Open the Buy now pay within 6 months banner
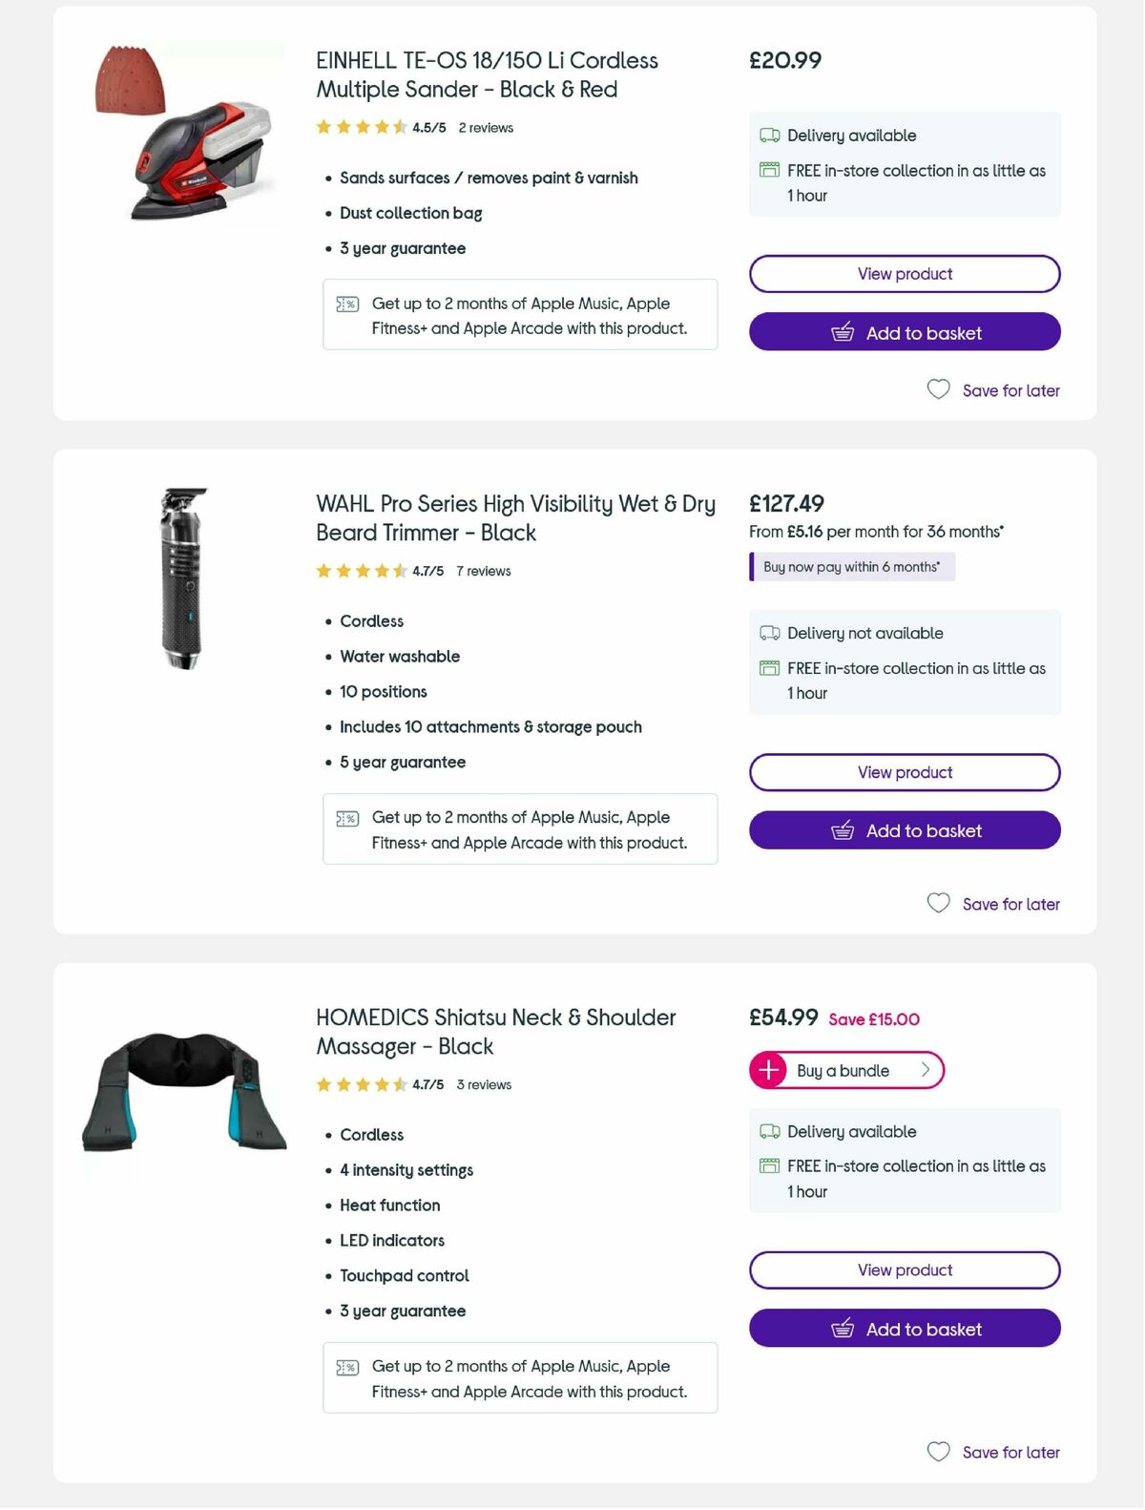1145x1510 pixels. pos(851,566)
